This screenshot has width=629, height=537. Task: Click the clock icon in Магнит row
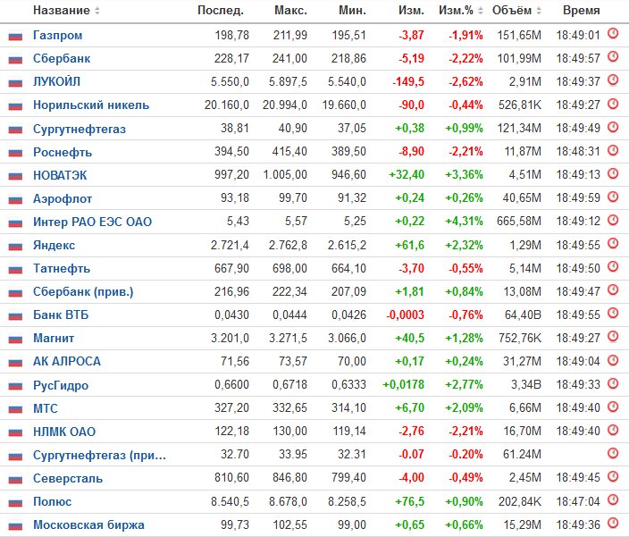[613, 336]
